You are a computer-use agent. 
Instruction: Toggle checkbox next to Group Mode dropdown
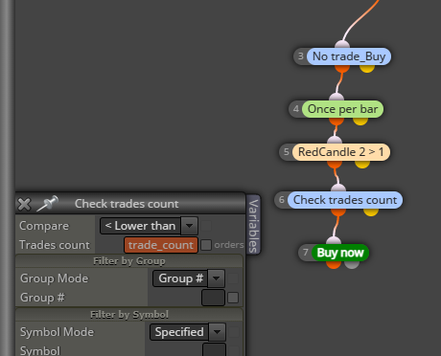233,278
